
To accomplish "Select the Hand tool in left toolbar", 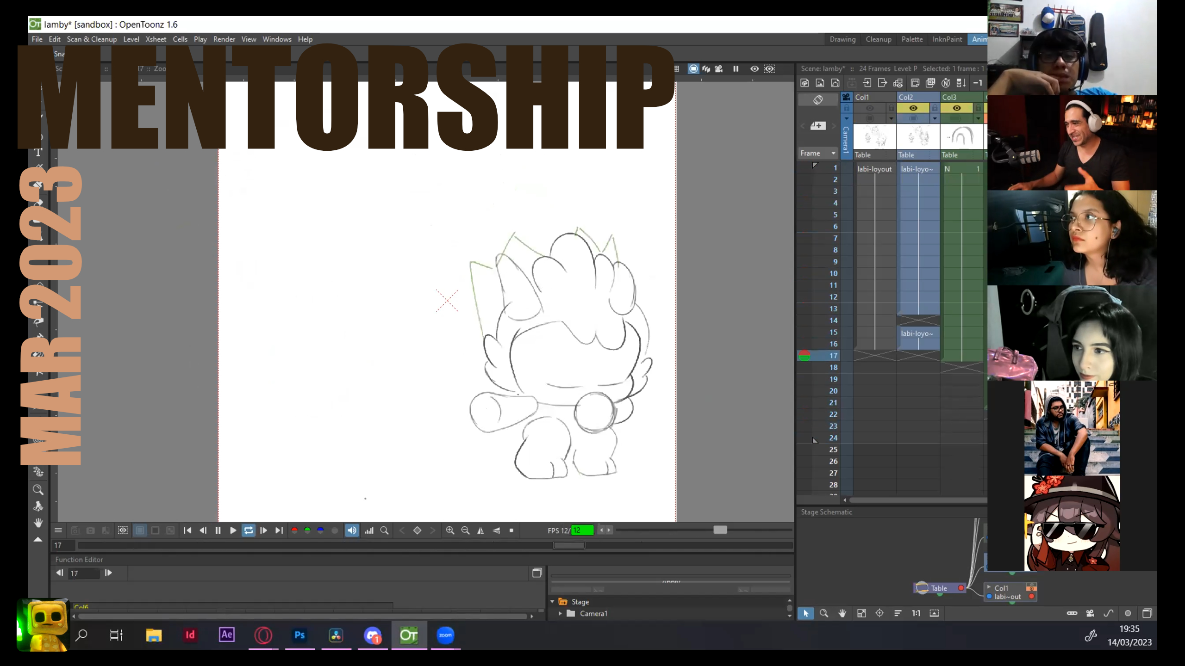I will tap(38, 523).
